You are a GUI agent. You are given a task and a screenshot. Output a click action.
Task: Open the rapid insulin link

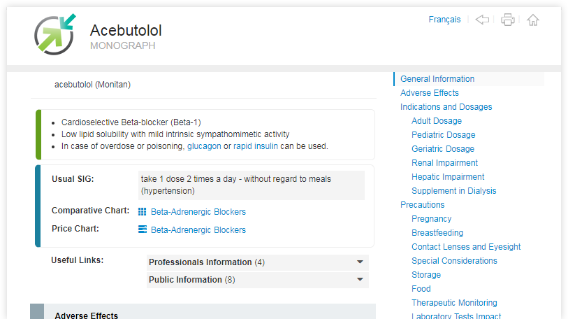(256, 146)
